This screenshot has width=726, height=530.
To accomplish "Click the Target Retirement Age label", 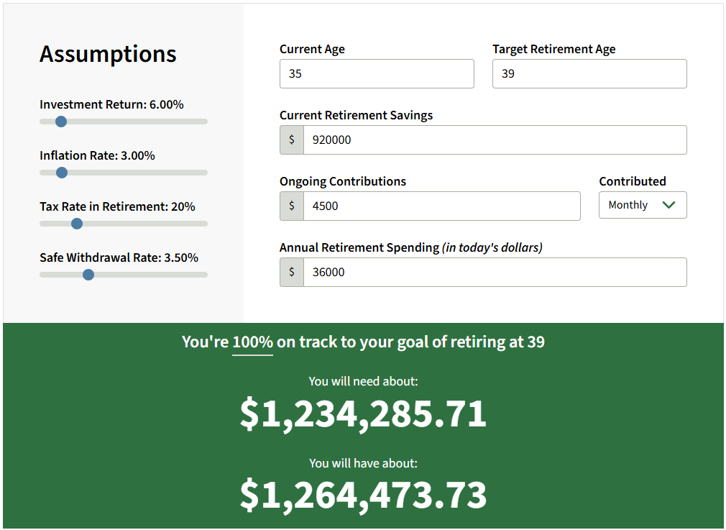I will point(553,50).
